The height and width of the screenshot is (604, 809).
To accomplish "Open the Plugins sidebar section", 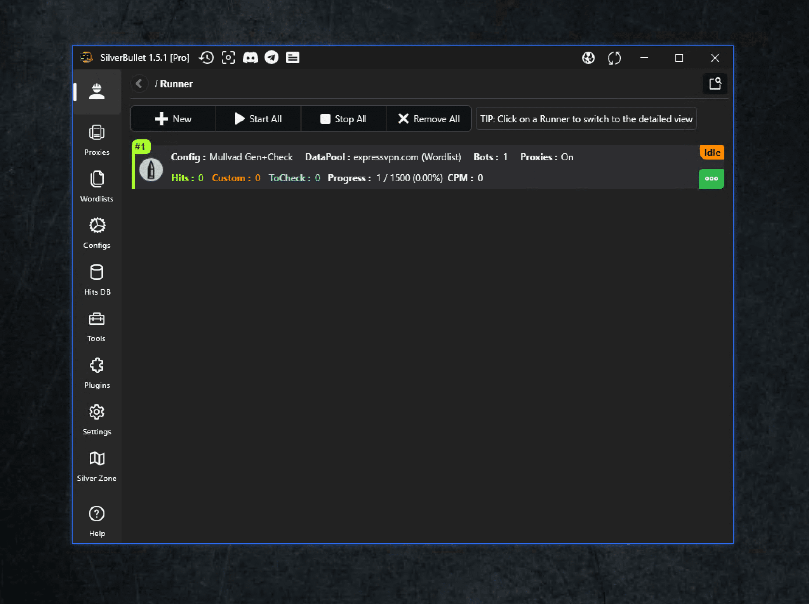I will pyautogui.click(x=97, y=373).
